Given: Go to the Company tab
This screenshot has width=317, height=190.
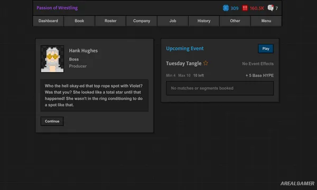Looking at the screenshot, I should click(142, 21).
